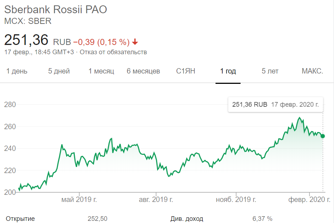Select the 5 дней time range

point(59,71)
